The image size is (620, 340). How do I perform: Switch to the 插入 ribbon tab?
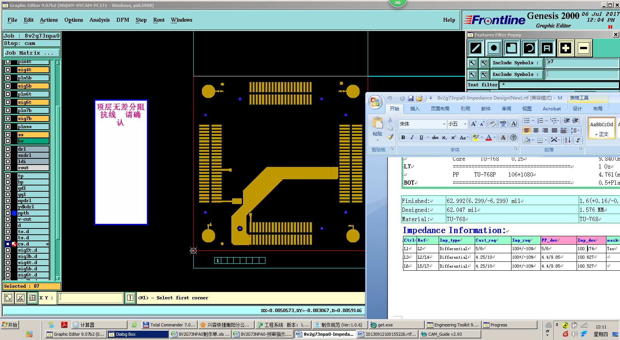[415, 109]
